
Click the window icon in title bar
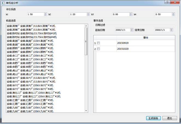[x=3, y=2]
